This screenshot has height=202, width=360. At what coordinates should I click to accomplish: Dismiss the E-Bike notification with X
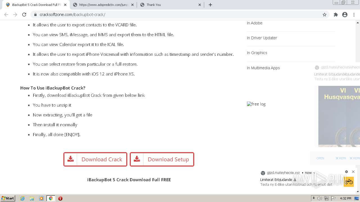click(x=353, y=172)
